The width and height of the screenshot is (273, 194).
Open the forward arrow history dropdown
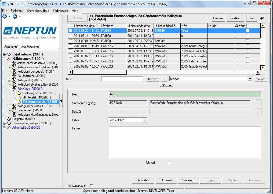point(20,16)
